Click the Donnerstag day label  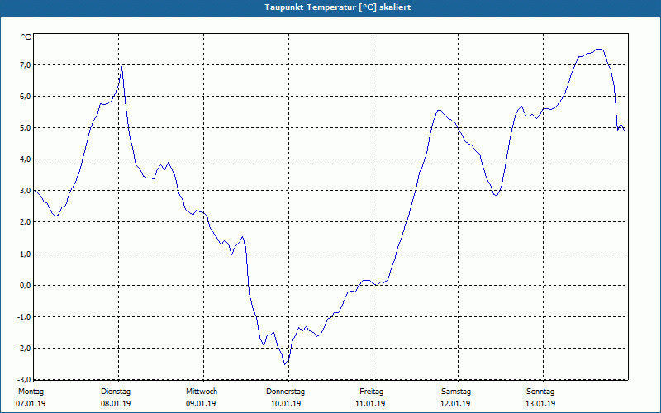tap(285, 392)
